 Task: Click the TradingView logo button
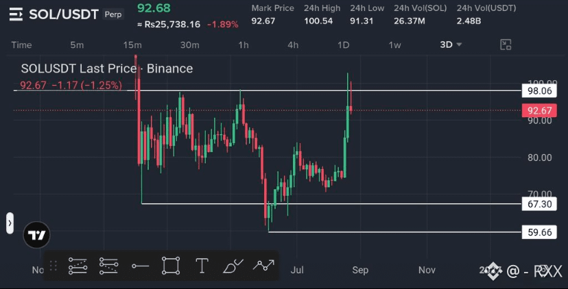[36, 235]
